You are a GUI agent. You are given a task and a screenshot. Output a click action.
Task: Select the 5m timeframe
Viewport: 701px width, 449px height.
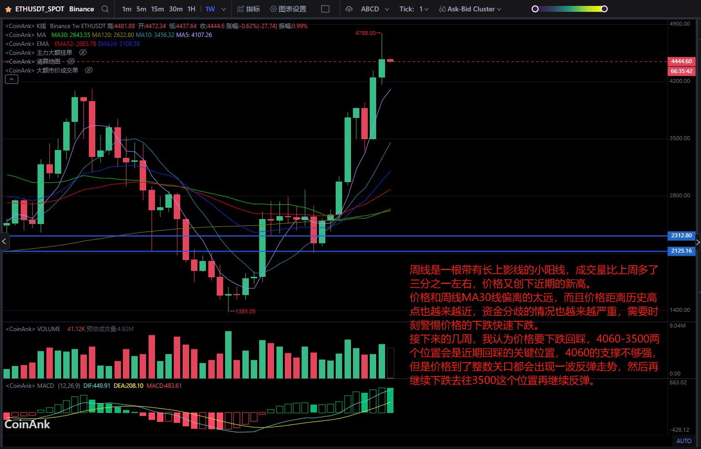(x=141, y=9)
